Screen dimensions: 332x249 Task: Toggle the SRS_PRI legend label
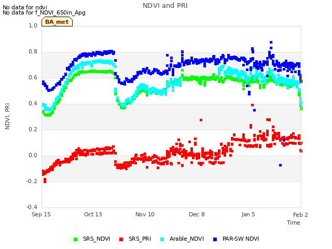tap(140, 239)
